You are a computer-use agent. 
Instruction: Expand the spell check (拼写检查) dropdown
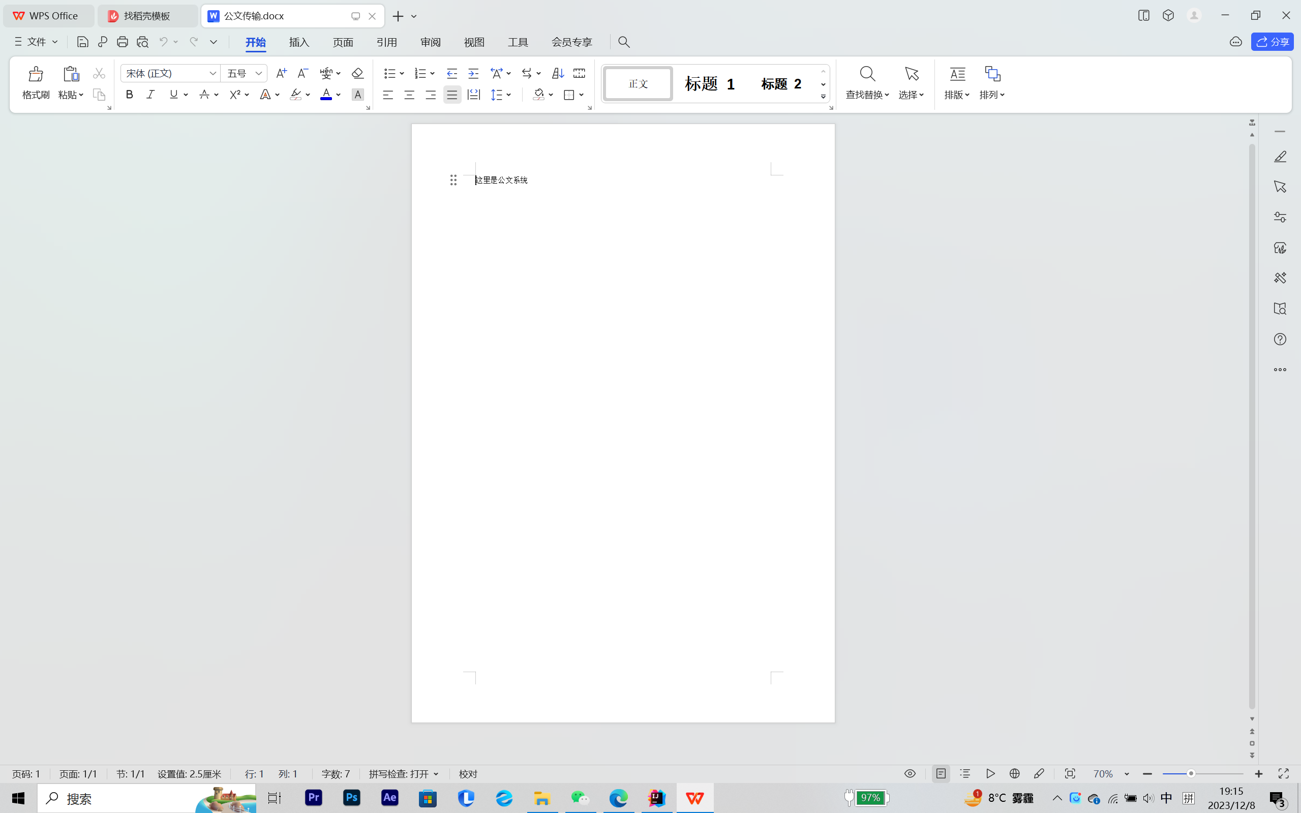pyautogui.click(x=436, y=774)
